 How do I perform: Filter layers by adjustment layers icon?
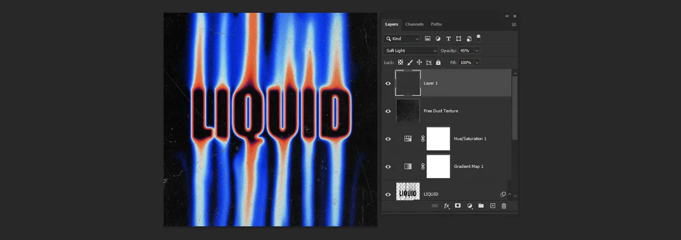pyautogui.click(x=438, y=39)
